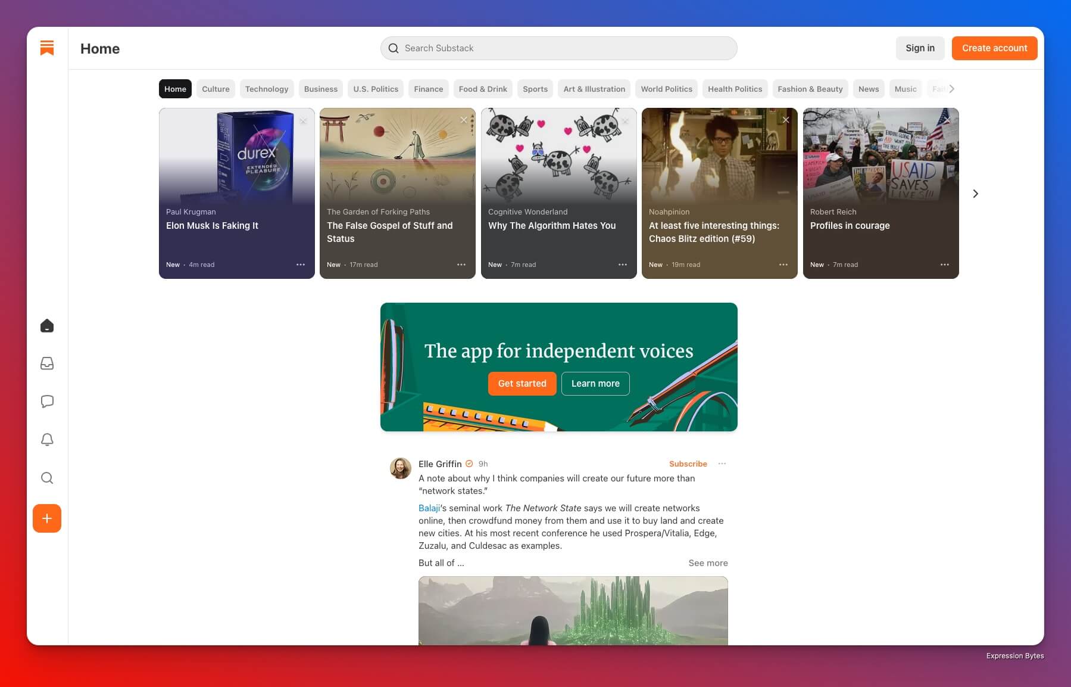The width and height of the screenshot is (1071, 687).
Task: Select the News category tab
Action: tap(869, 89)
